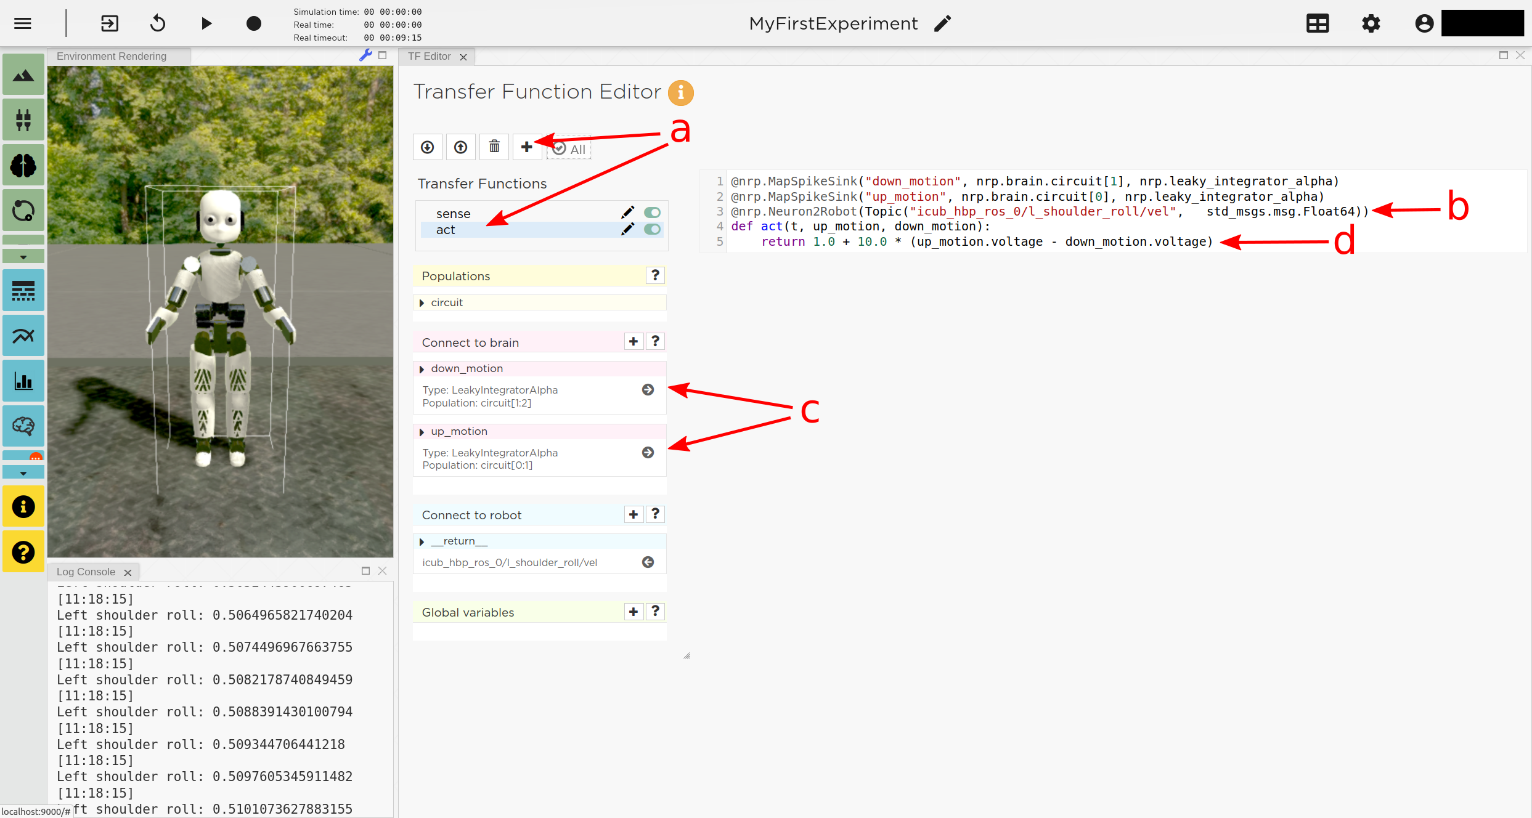Open the bar chart sidebar tool

[23, 381]
